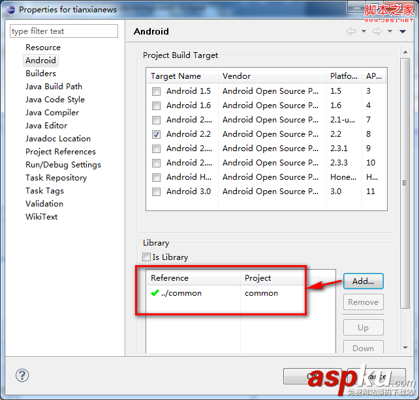Image resolution: width=419 pixels, height=400 pixels.
Task: Click the Platform column header
Action: (344, 76)
